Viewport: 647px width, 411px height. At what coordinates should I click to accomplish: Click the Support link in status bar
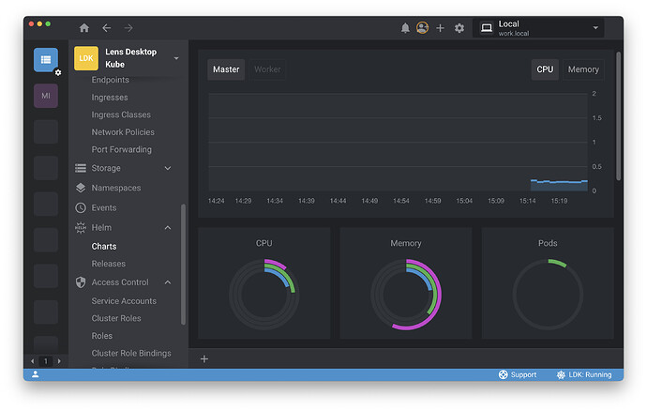tap(518, 374)
